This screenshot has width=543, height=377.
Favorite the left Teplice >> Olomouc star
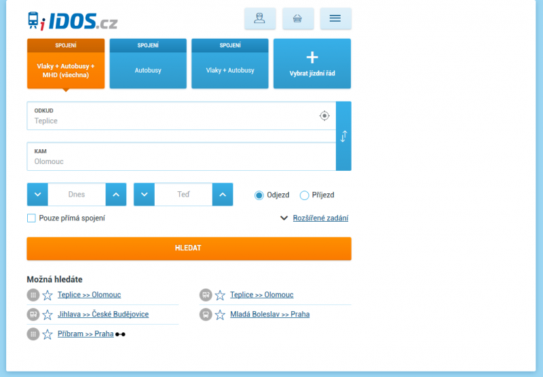(x=48, y=295)
